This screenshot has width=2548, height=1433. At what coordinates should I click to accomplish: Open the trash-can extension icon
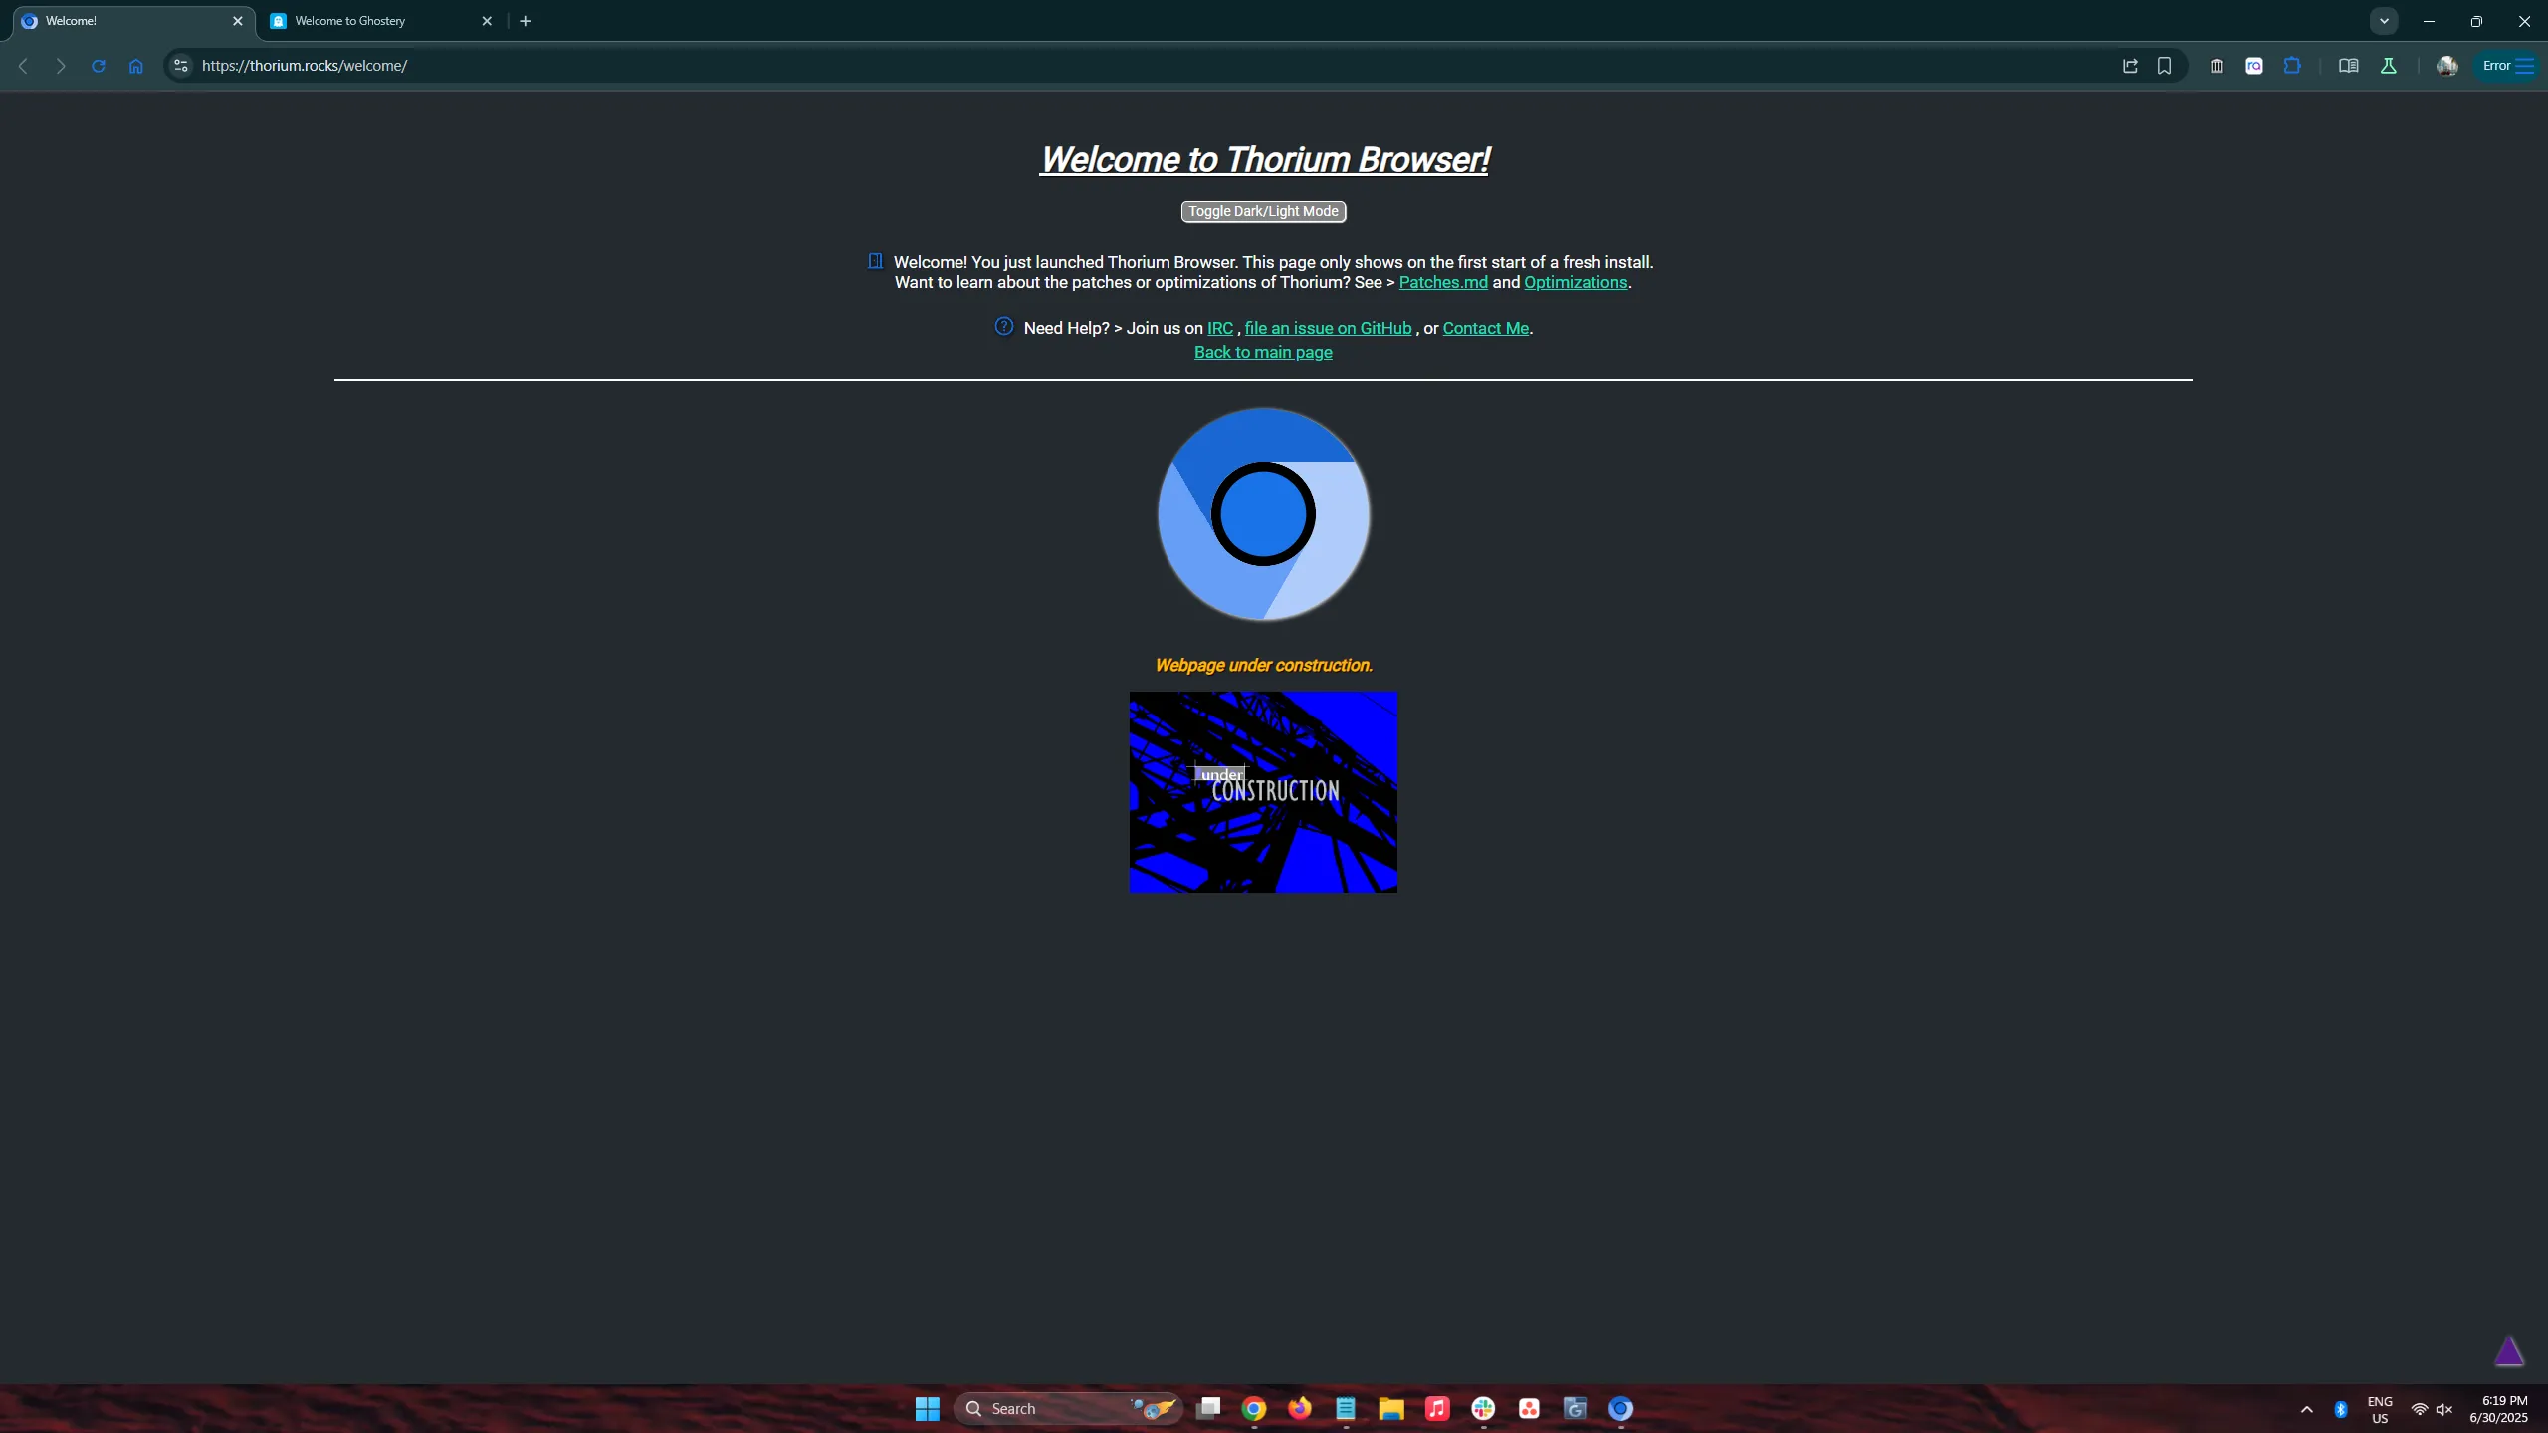tap(2217, 66)
